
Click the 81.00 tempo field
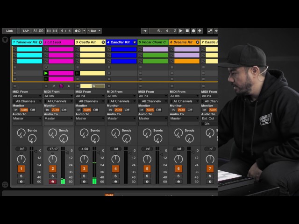[x=38, y=31]
